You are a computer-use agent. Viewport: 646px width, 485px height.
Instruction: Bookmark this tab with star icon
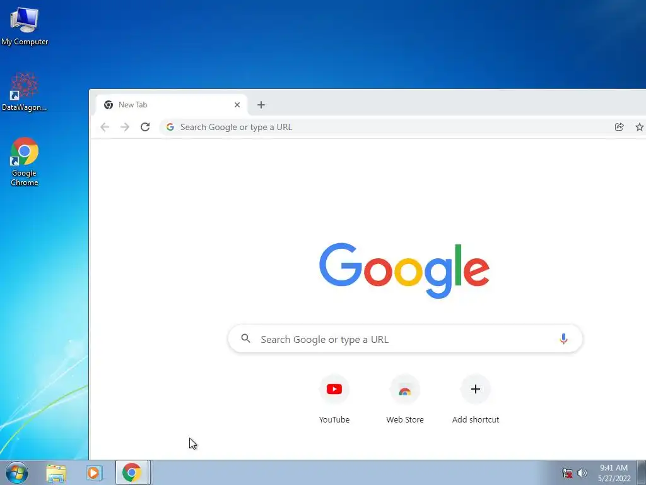(x=639, y=127)
